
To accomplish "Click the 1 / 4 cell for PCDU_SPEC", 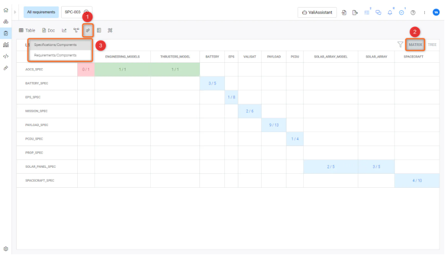I will (295, 139).
